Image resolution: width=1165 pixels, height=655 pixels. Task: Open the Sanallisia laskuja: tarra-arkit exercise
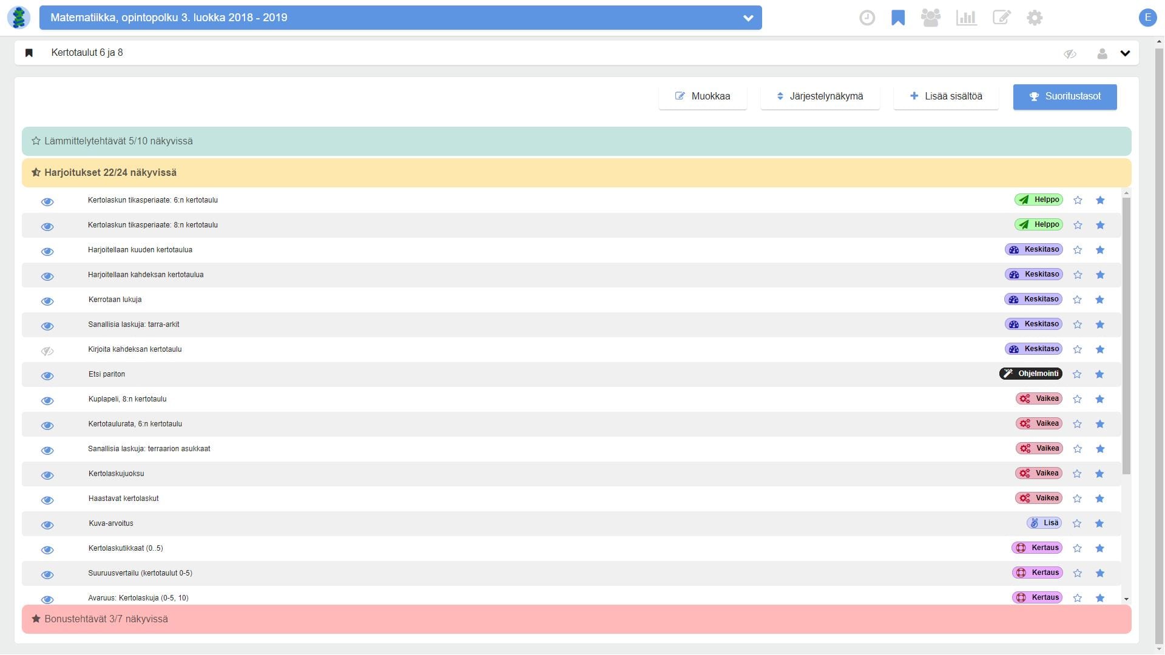point(133,324)
